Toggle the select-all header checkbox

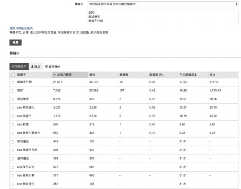[x=13, y=75]
